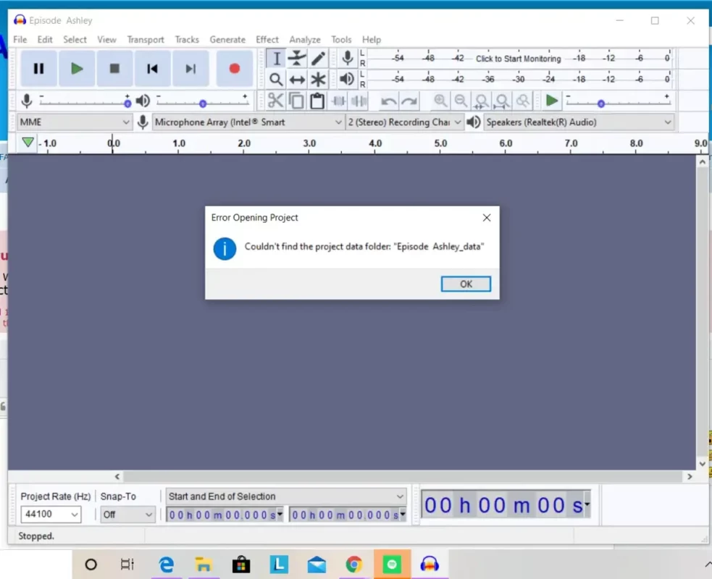This screenshot has height=579, width=712.
Task: Click the playback meter speaker icon
Action: (x=347, y=79)
